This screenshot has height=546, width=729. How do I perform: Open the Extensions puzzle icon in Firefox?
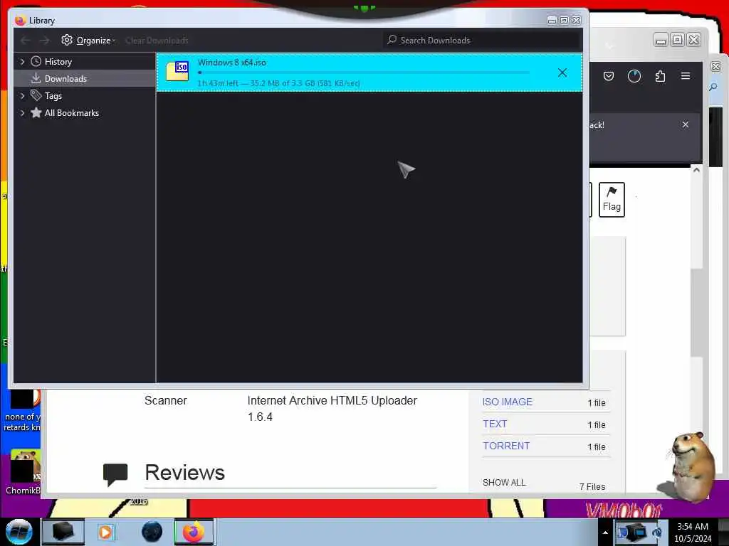(x=660, y=76)
